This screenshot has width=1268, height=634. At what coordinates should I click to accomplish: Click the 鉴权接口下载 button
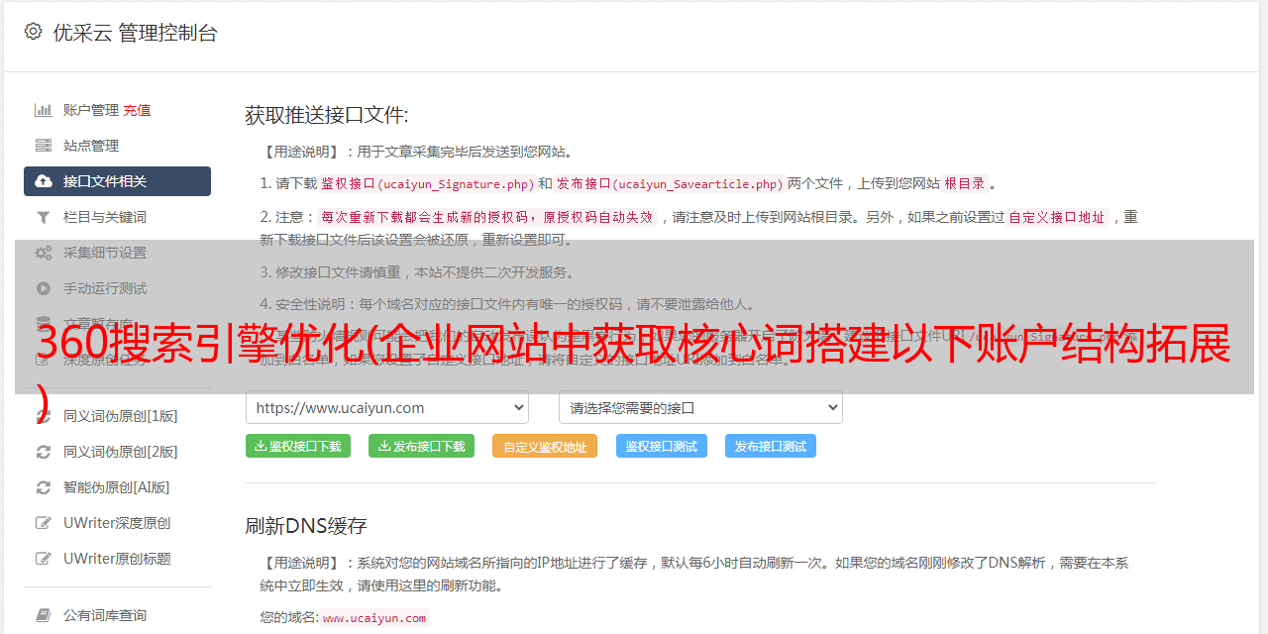[298, 446]
